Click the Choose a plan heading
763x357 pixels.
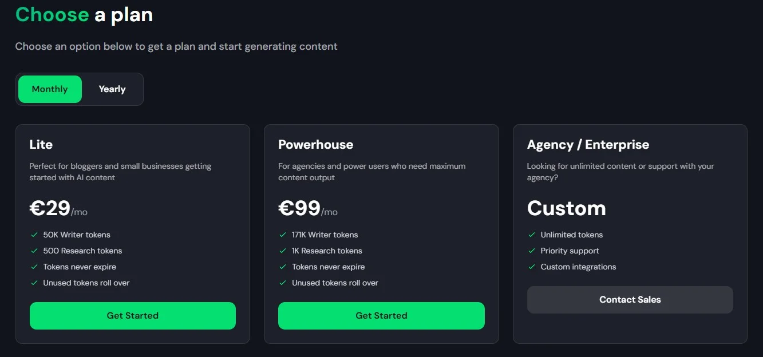pyautogui.click(x=84, y=15)
